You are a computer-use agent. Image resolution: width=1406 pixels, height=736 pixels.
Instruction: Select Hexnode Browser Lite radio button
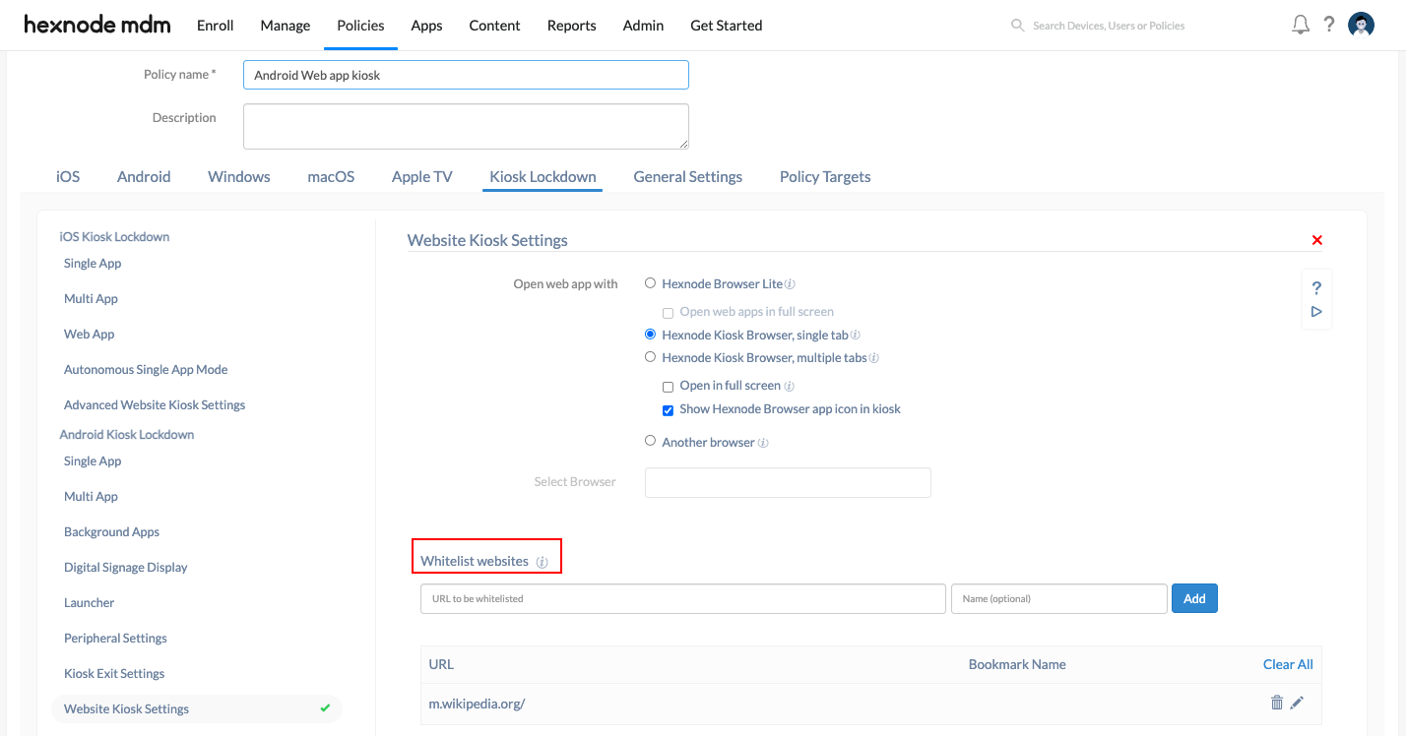pyautogui.click(x=650, y=283)
